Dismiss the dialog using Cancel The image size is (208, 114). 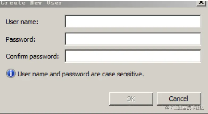179,99
